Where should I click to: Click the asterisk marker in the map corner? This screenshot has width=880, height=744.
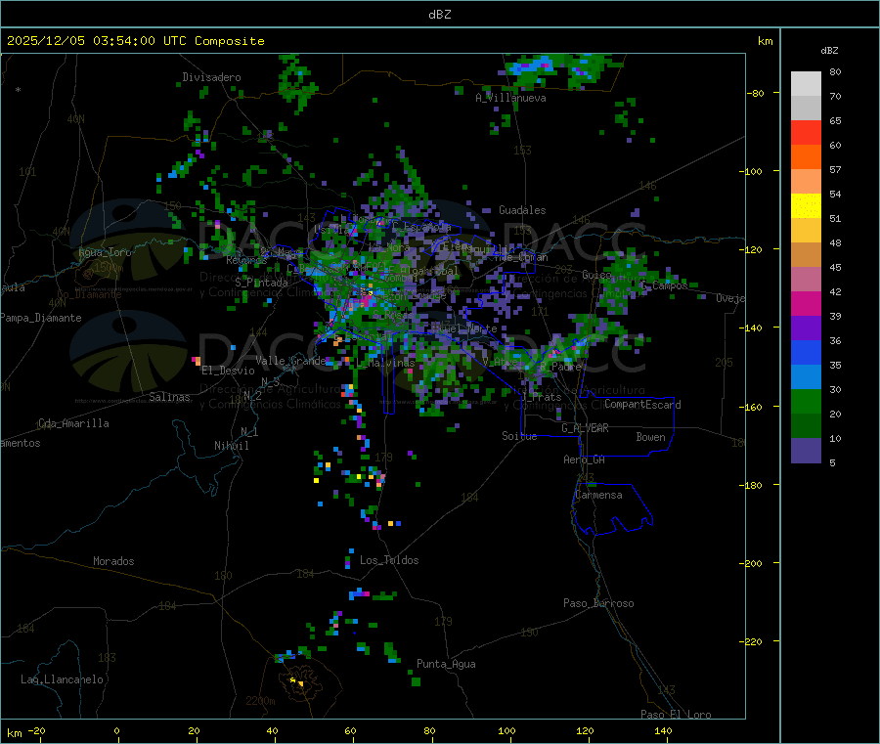coord(19,90)
